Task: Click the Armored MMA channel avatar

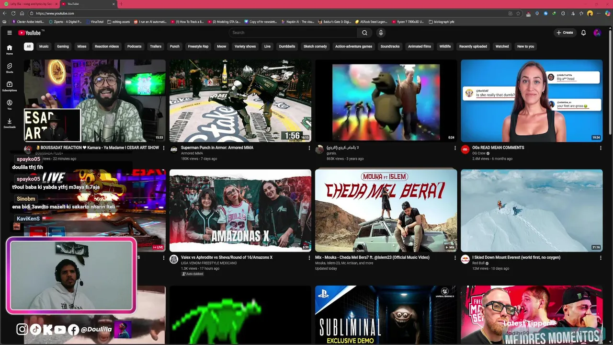Action: [x=173, y=149]
